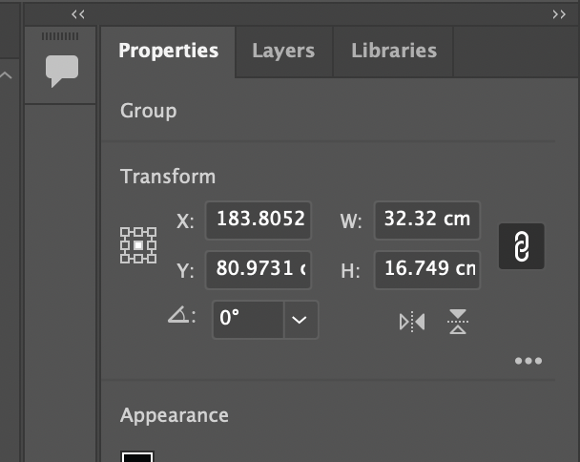
Task: Select the H height field
Action: pos(426,270)
